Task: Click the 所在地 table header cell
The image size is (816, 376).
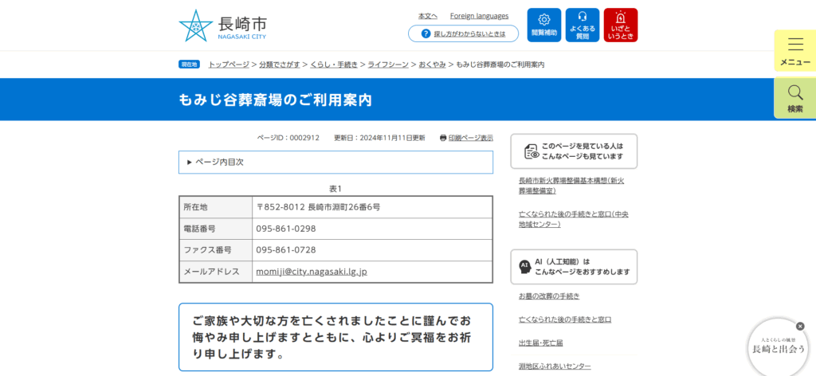Action: click(x=215, y=207)
